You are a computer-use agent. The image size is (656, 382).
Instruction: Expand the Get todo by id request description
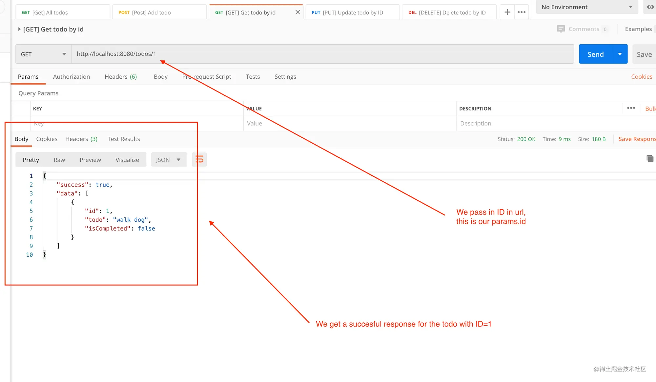[x=19, y=29]
